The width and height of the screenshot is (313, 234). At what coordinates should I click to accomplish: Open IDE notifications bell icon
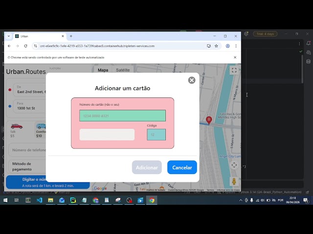pos(309,43)
